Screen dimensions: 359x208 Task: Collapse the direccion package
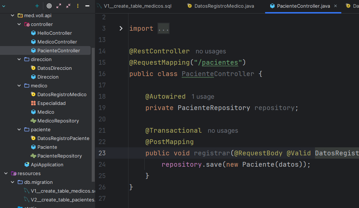pos(19,59)
